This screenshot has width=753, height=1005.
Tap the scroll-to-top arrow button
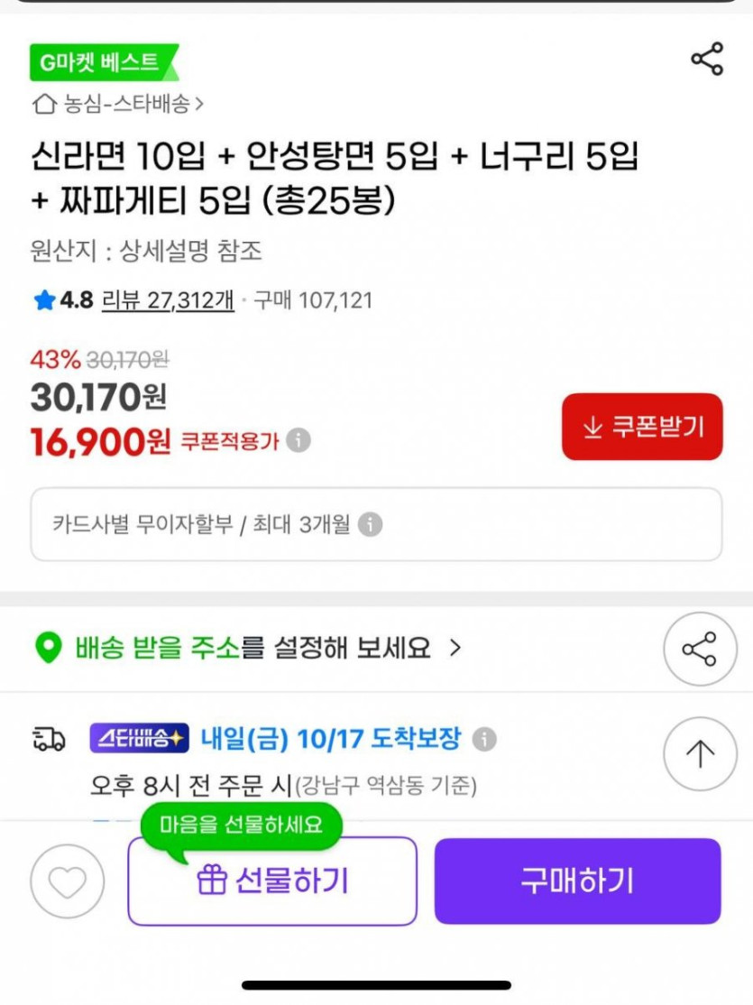(x=699, y=754)
